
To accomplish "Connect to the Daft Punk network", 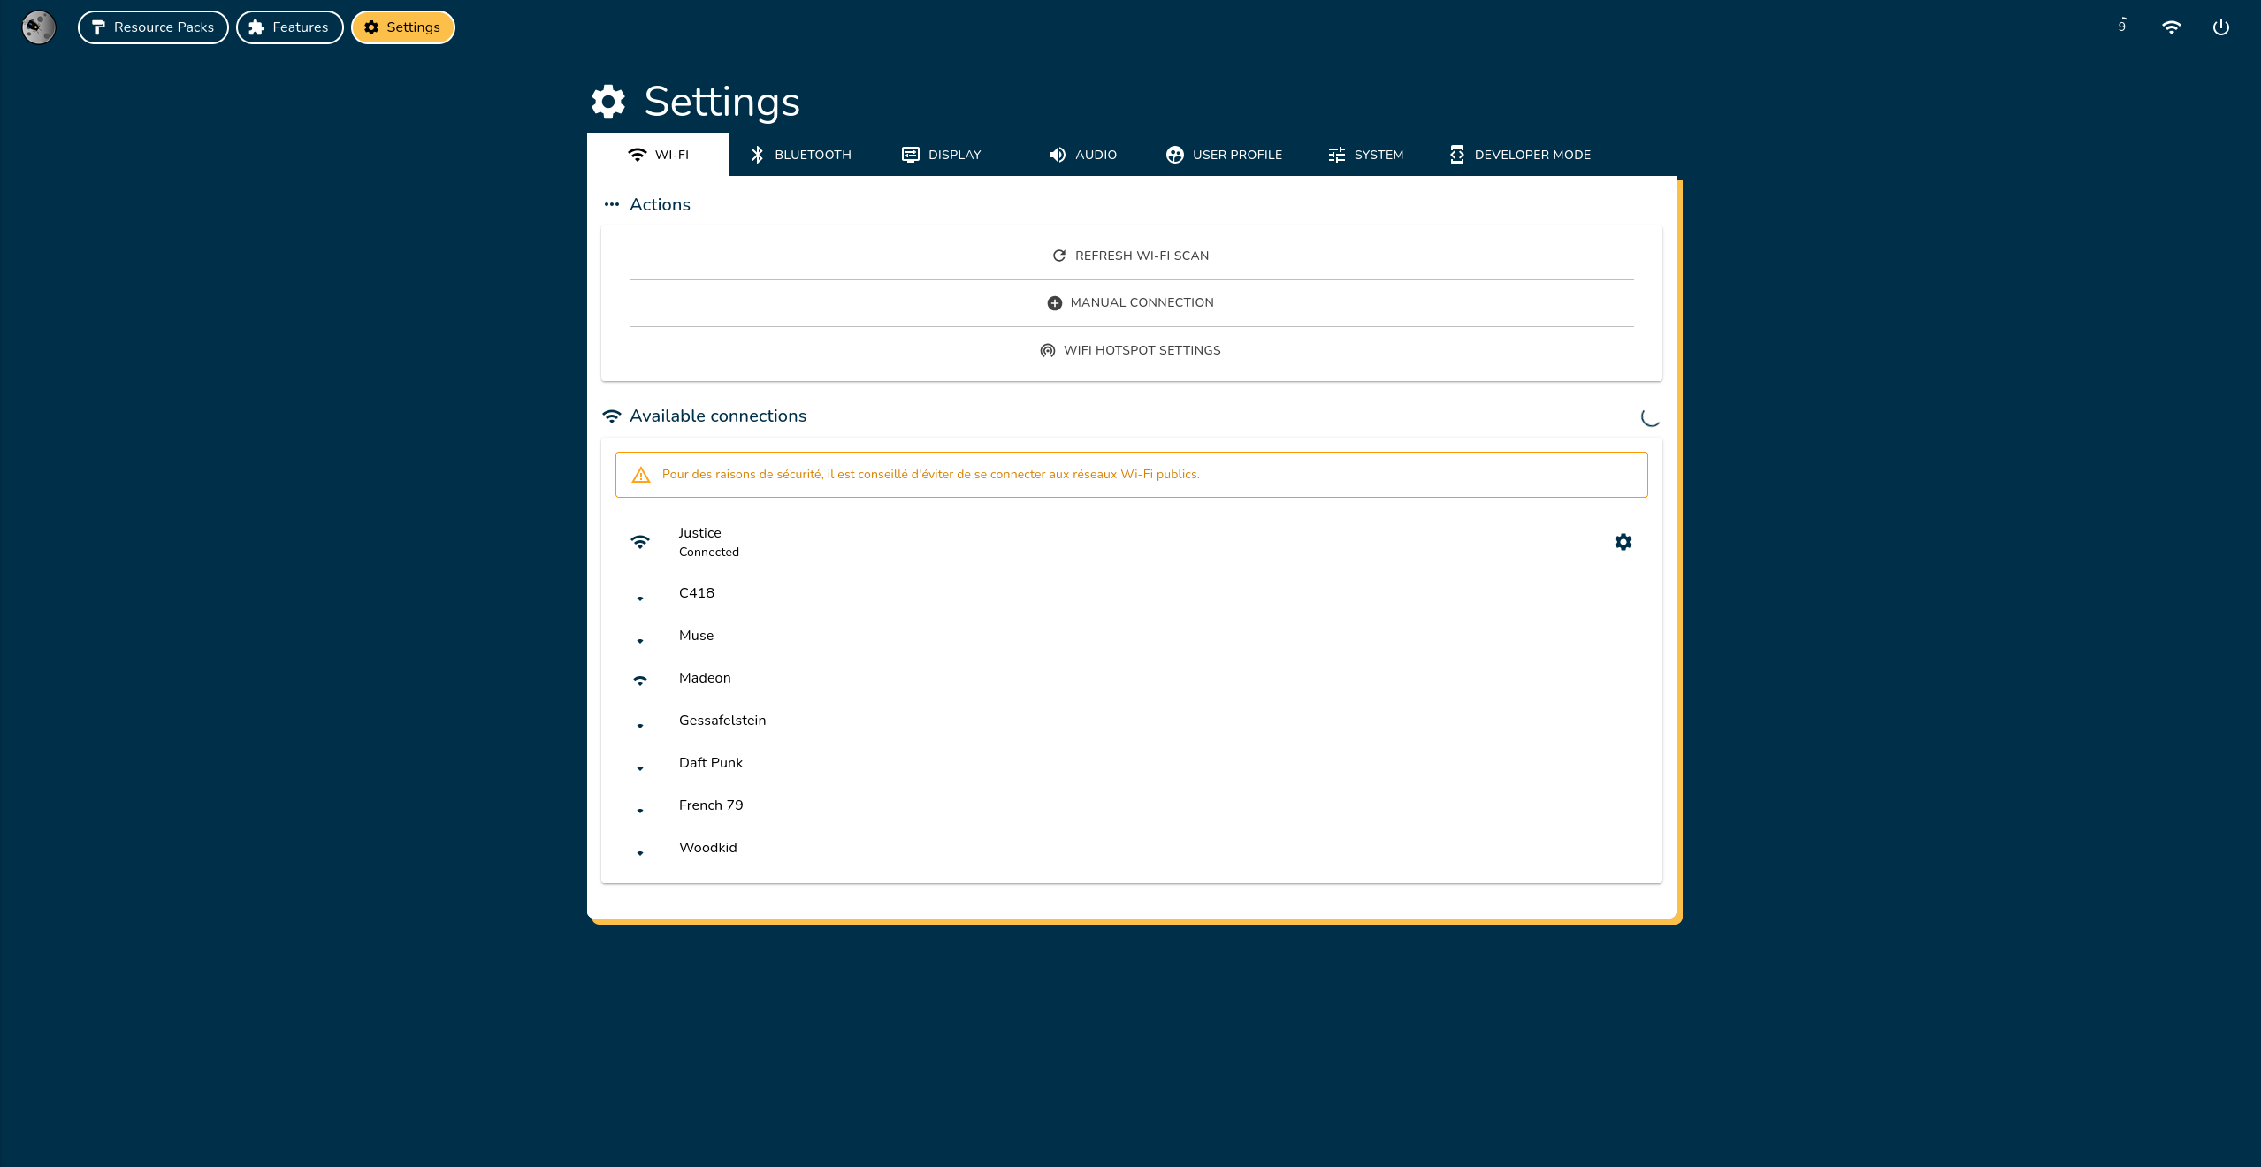I will tap(710, 762).
